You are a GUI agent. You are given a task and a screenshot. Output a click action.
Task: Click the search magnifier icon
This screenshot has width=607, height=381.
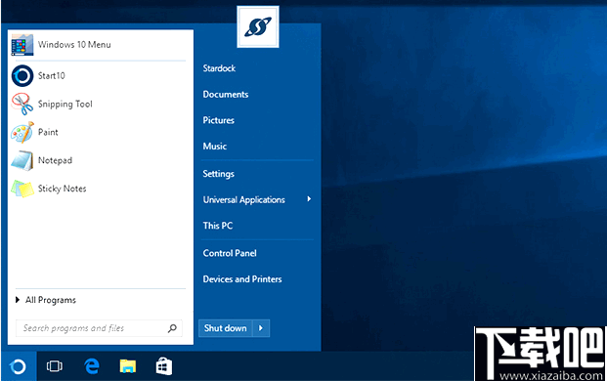point(172,328)
